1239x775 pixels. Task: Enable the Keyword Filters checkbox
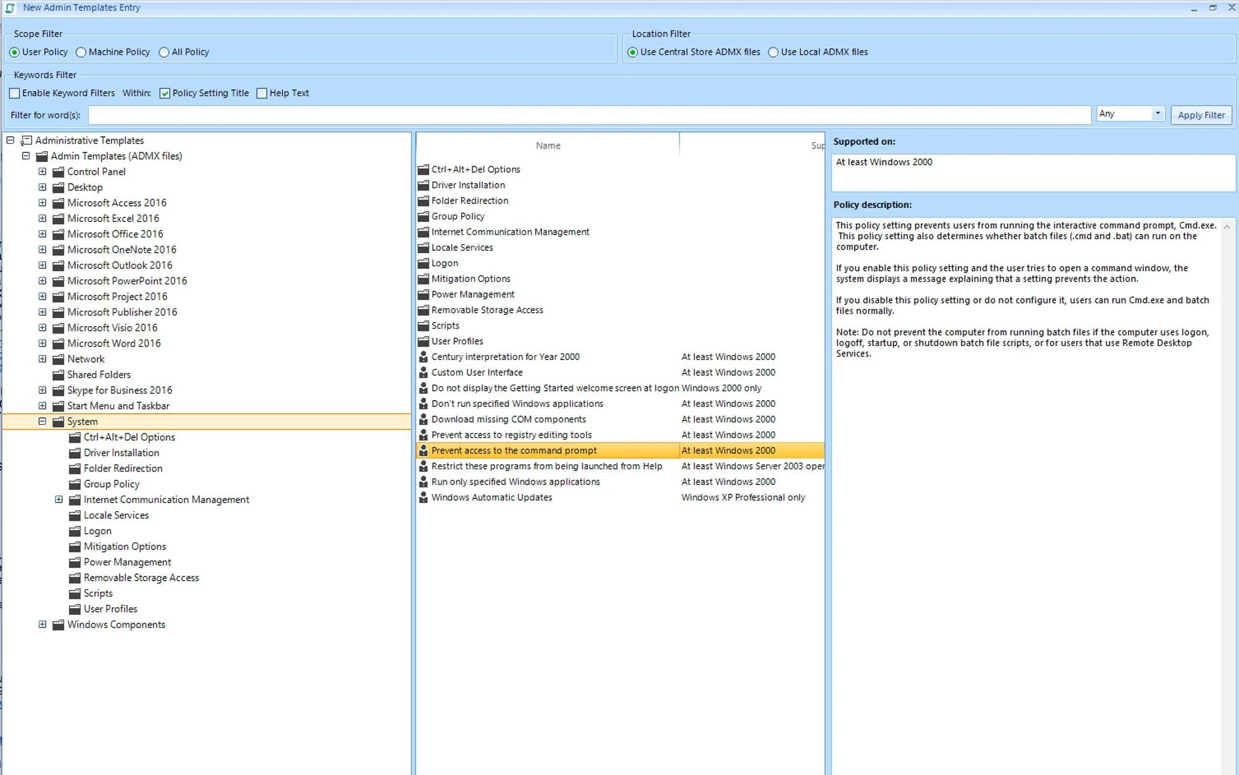[x=15, y=93]
